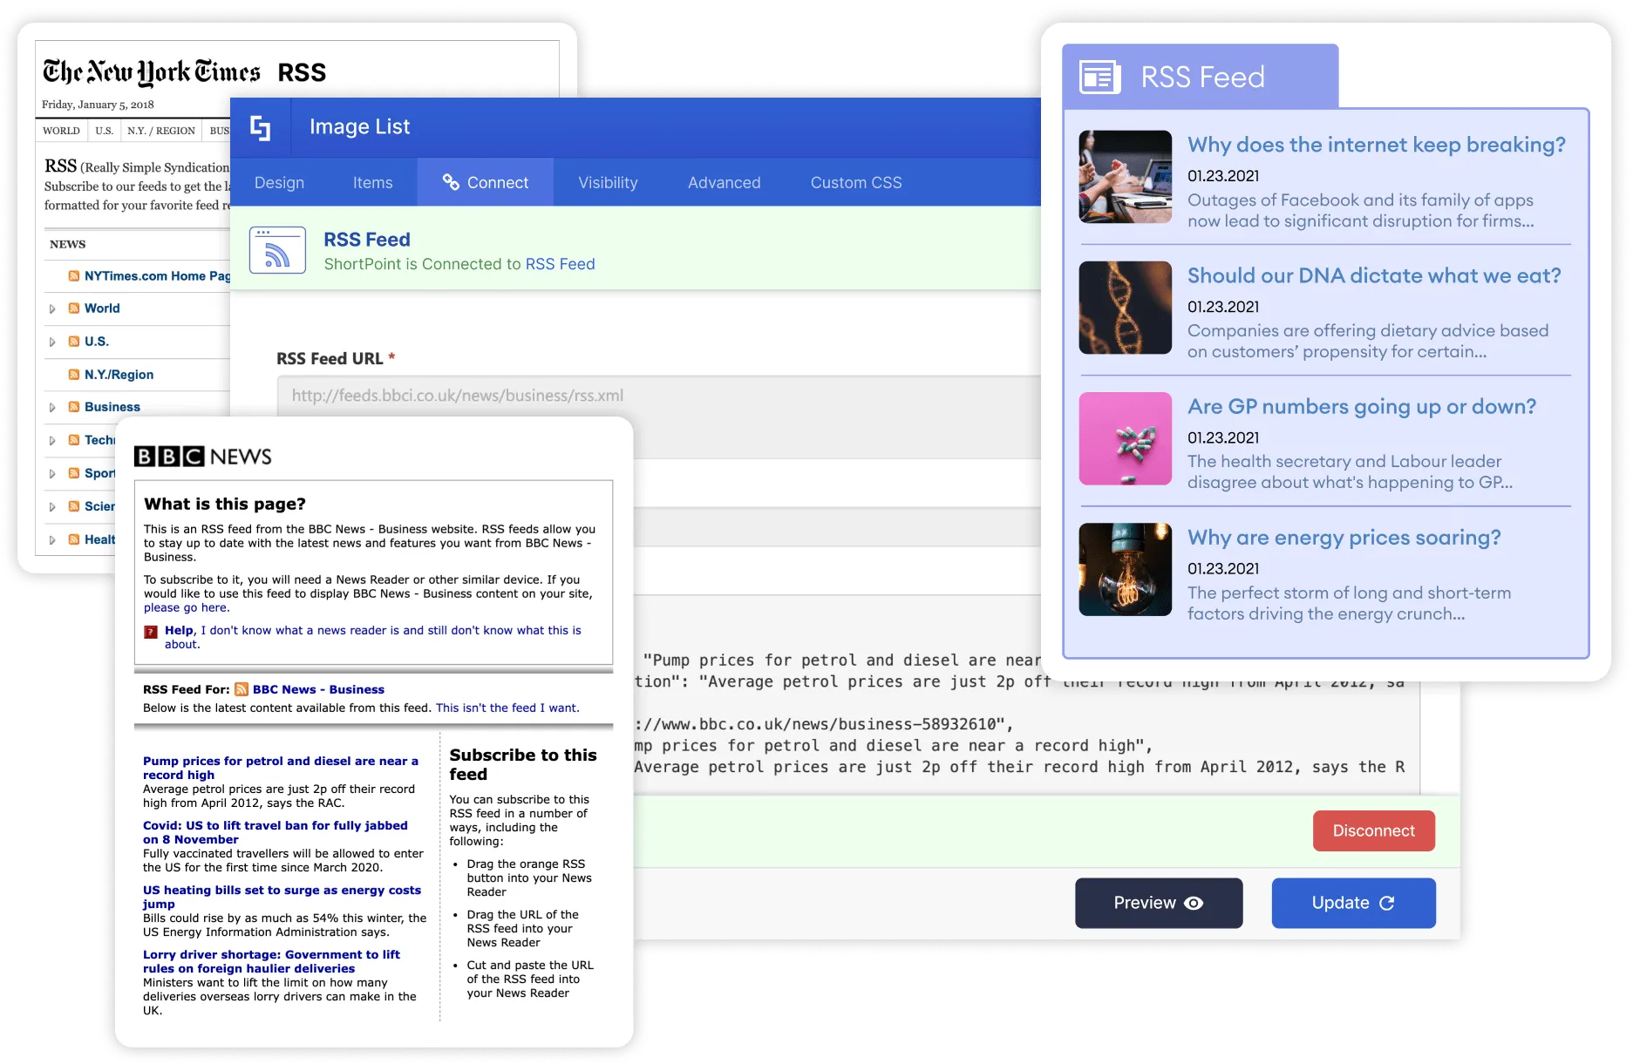Image resolution: width=1633 pixels, height=1064 pixels.
Task: Open 'please go here' link on BBC page
Action: [x=186, y=607]
